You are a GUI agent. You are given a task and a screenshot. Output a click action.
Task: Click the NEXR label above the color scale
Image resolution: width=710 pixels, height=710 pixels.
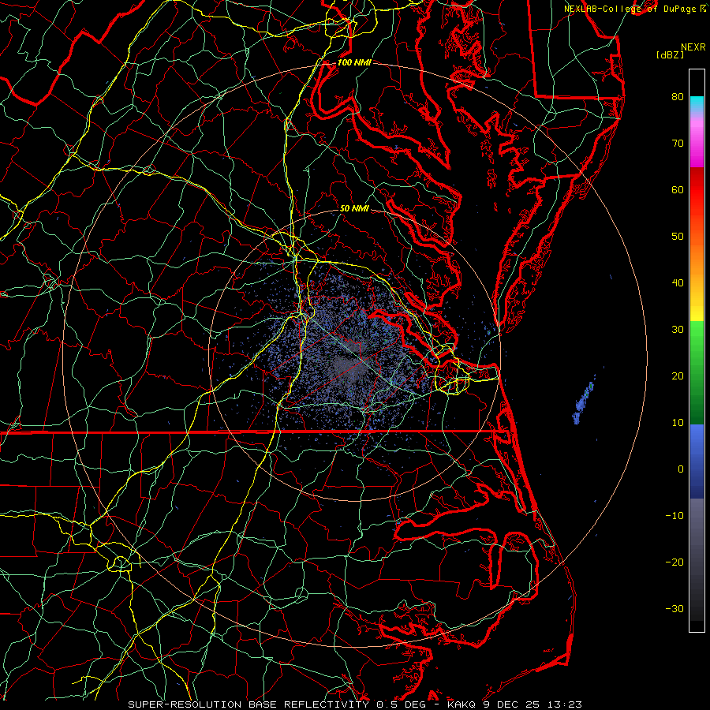[693, 46]
